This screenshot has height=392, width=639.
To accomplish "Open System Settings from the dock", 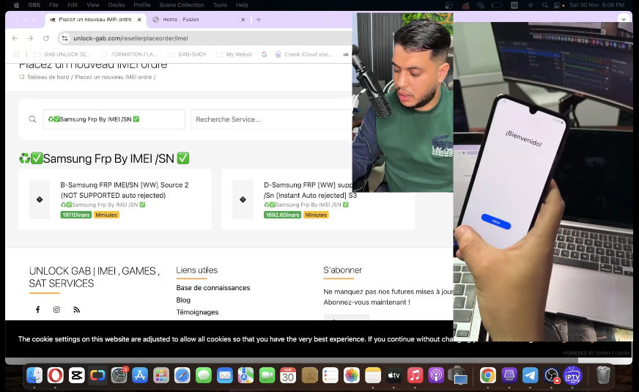I will click(x=119, y=375).
